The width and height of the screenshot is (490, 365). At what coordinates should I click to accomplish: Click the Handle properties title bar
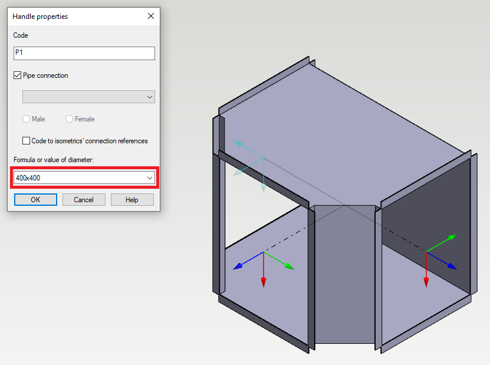[x=71, y=17]
